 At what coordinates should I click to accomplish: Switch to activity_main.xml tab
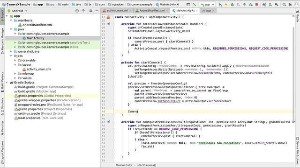pos(117,11)
